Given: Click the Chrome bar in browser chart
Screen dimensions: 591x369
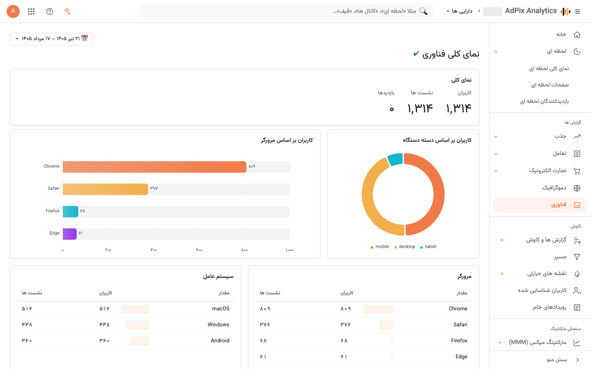Looking at the screenshot, I should (x=154, y=167).
